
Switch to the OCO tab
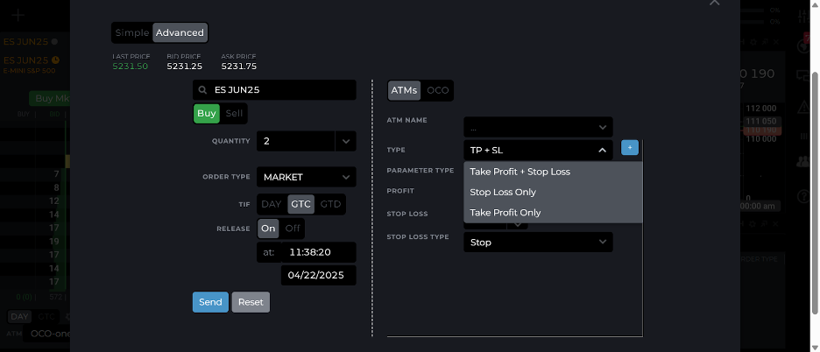(x=438, y=90)
